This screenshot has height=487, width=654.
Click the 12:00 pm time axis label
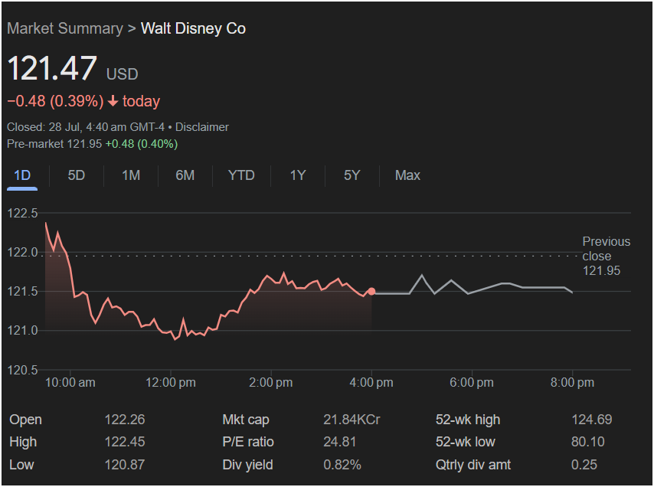click(x=171, y=383)
